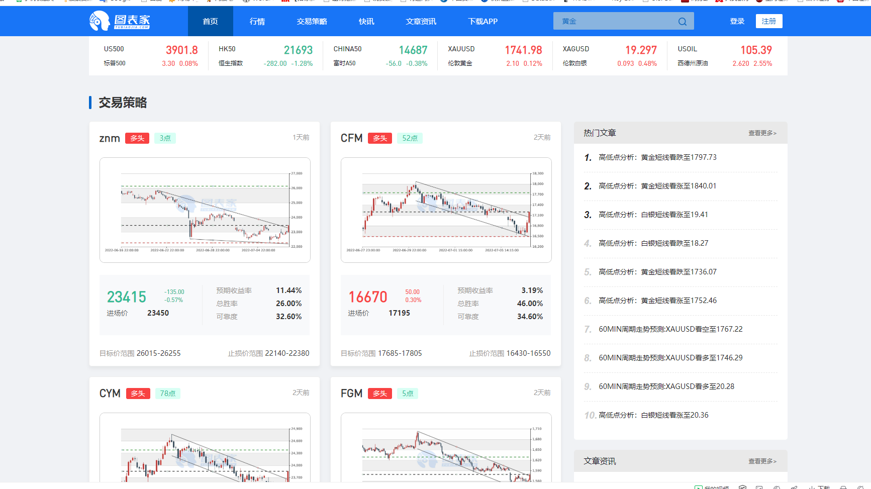871x489 pixels.
Task: Open article 黄金短线看跌至1797.73
Action: tap(657, 157)
